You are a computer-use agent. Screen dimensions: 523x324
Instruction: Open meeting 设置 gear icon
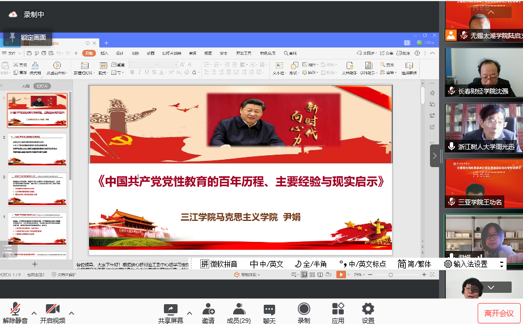coord(368,312)
